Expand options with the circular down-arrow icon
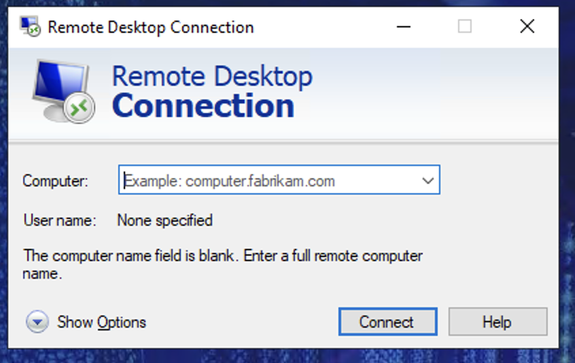This screenshot has height=363, width=575. [x=37, y=322]
